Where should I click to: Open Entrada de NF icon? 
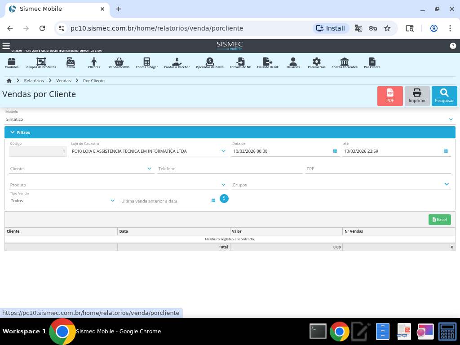(240, 63)
